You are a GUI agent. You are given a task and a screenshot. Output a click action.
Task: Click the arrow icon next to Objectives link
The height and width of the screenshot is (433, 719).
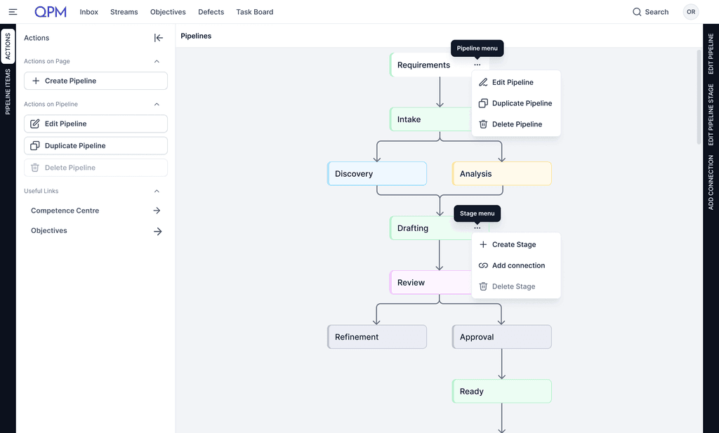(158, 231)
